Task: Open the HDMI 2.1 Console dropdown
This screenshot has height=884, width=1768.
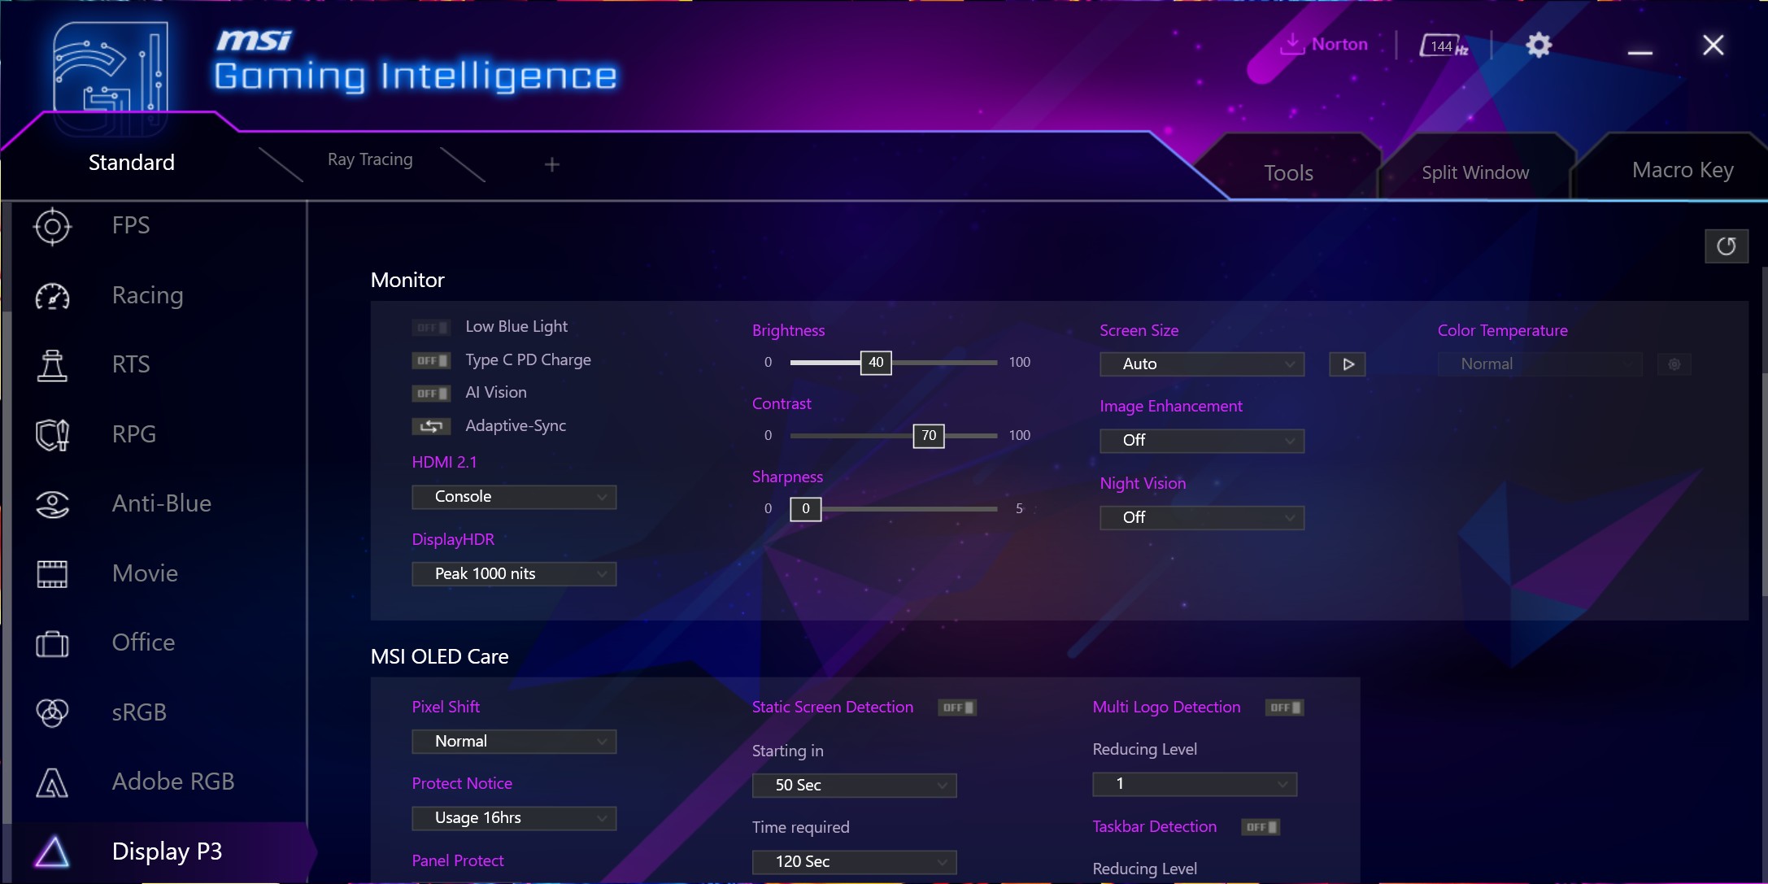Action: click(514, 497)
